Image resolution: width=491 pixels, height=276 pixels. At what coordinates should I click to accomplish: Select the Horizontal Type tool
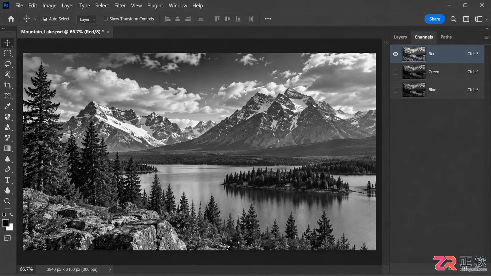[x=8, y=180]
